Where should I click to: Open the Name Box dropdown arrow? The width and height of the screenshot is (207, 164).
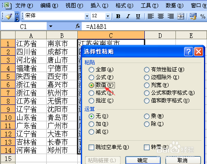click(x=51, y=26)
